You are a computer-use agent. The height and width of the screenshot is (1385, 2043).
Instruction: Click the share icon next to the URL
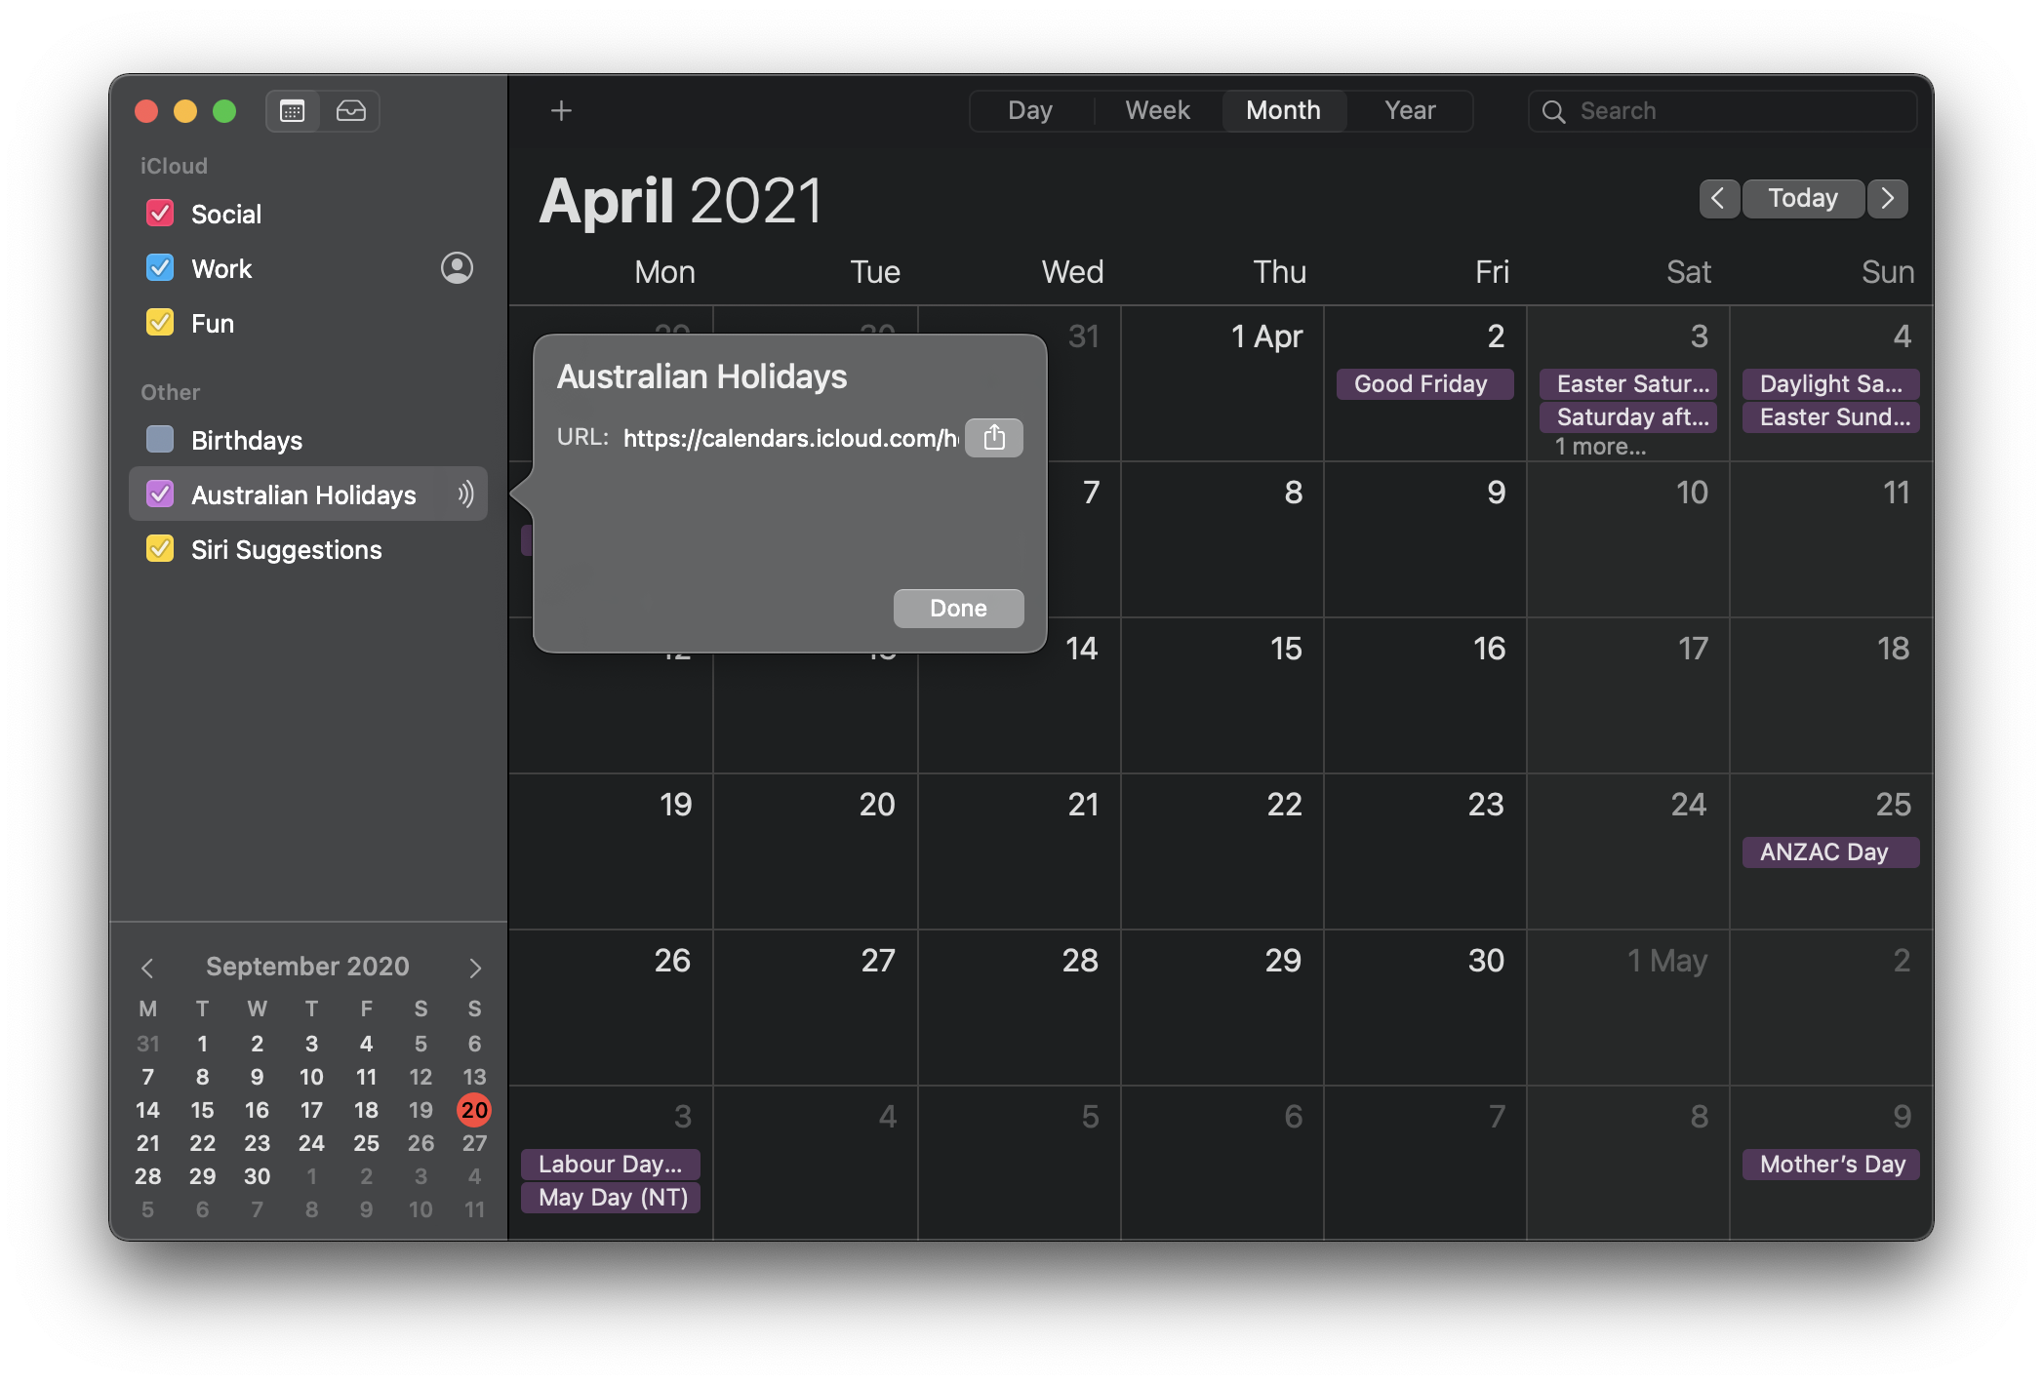(x=994, y=437)
